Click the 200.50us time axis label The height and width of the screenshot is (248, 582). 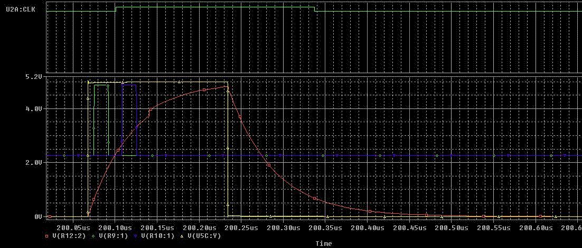(x=451, y=226)
